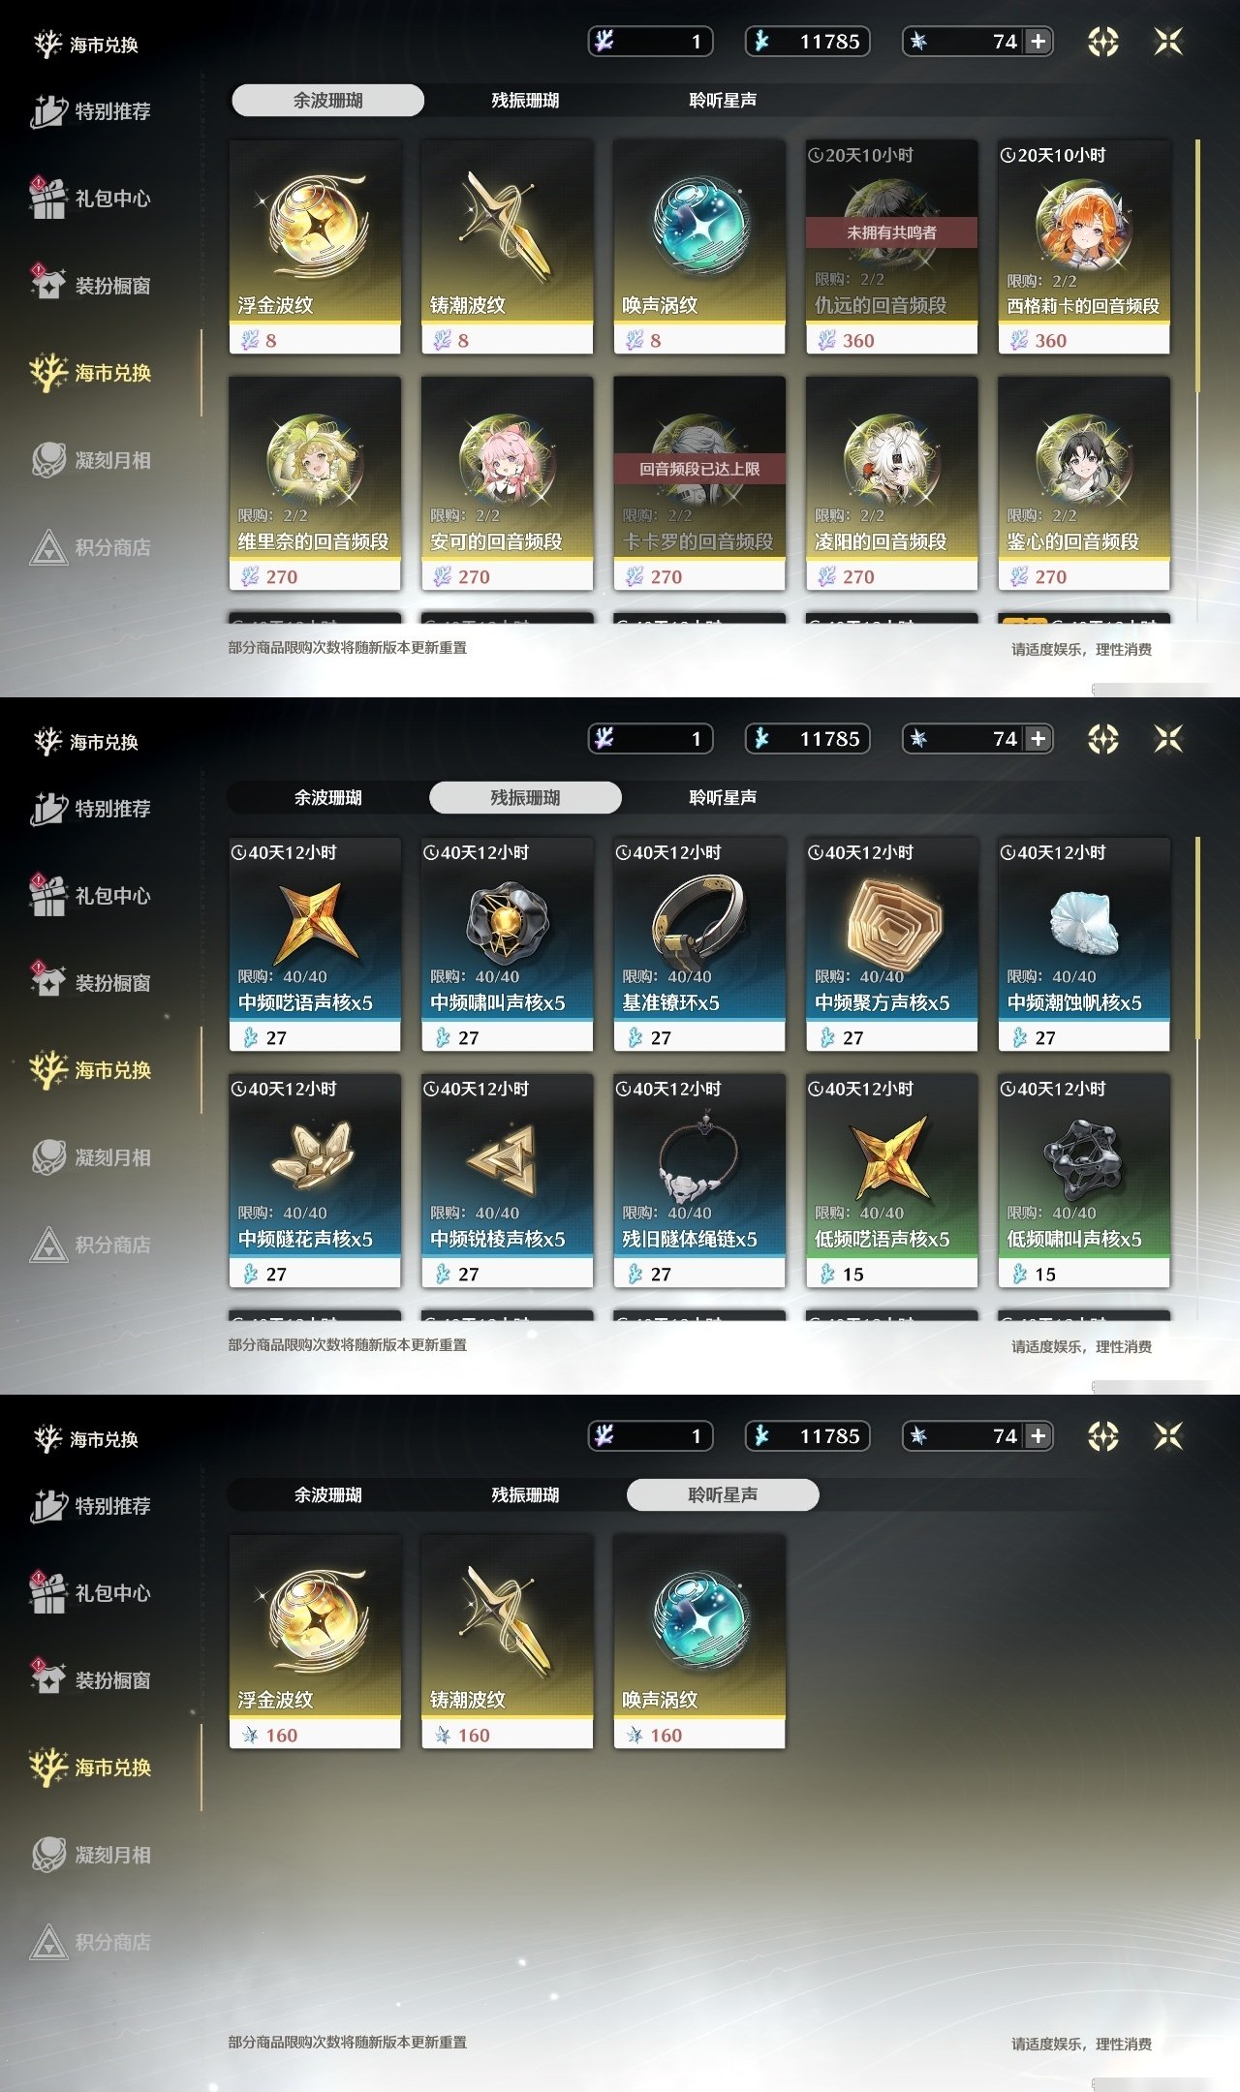Click the highlighted 聆听星声 tab
Screen dimensions: 1240x2092
point(723,1494)
